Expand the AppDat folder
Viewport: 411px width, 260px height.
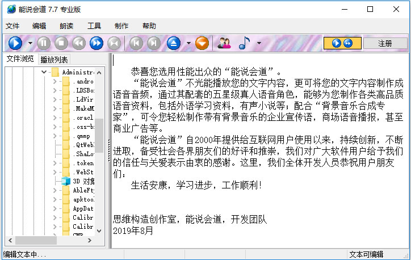55,209
